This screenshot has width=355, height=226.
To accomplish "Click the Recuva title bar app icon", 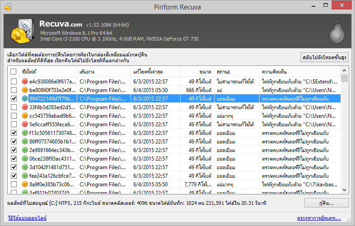I will [8, 7].
